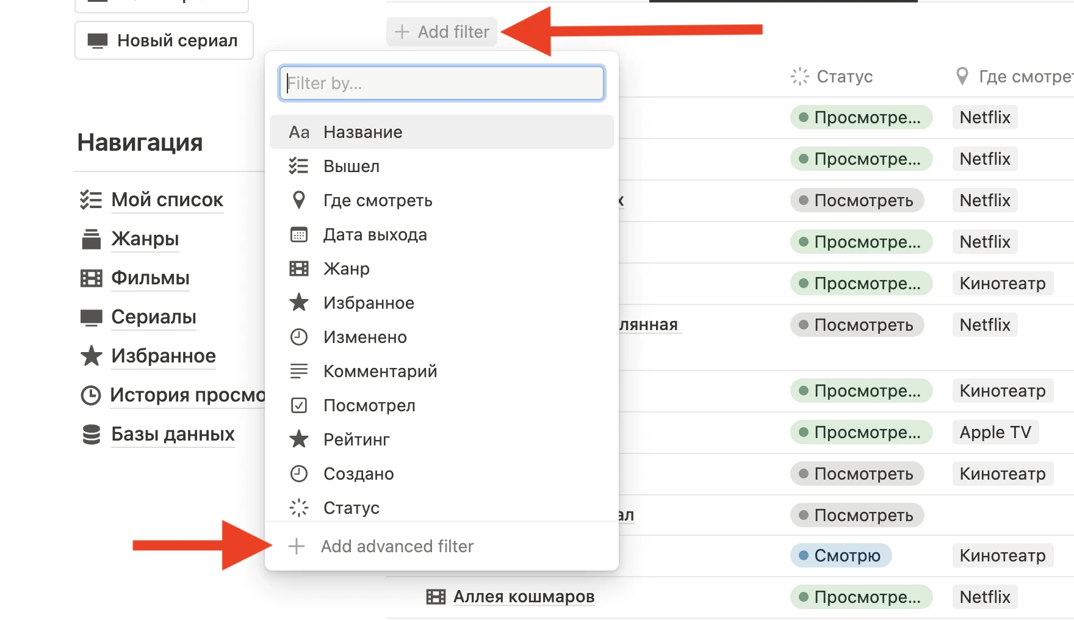
Task: Click the Статус column header
Action: pos(831,76)
